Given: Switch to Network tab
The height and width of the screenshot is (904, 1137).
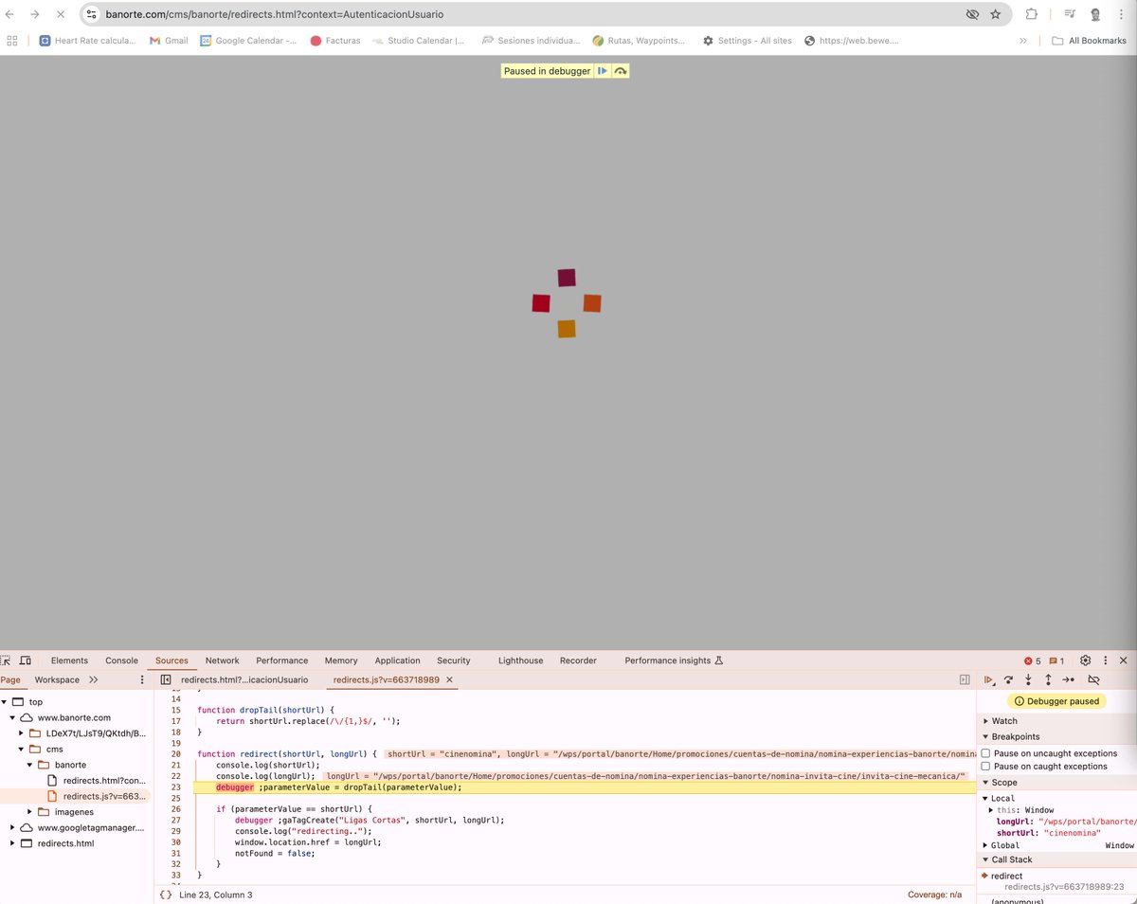Looking at the screenshot, I should click(x=223, y=660).
